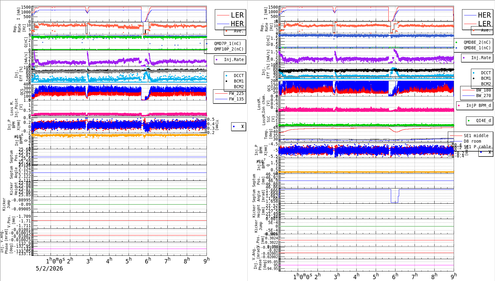Click LER in the right plot's legend
Viewport: 495px width, 281px height.
coord(484,24)
